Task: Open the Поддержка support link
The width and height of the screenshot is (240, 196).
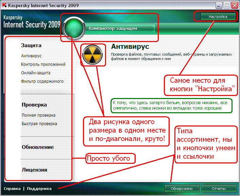Action: point(39,189)
